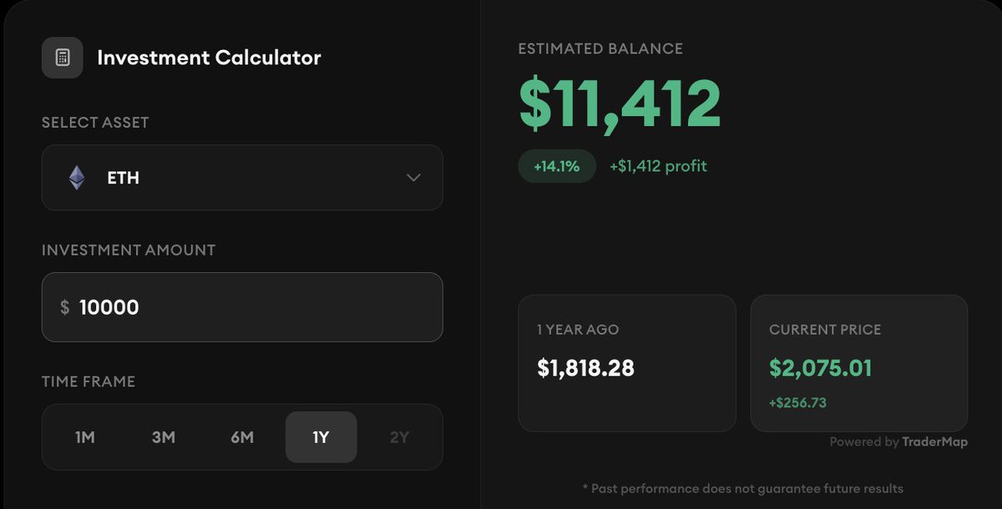Select the Current Price card value
This screenshot has height=509, width=1002.
tap(820, 368)
